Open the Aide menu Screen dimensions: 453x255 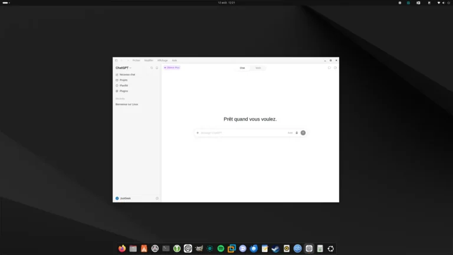(x=174, y=60)
